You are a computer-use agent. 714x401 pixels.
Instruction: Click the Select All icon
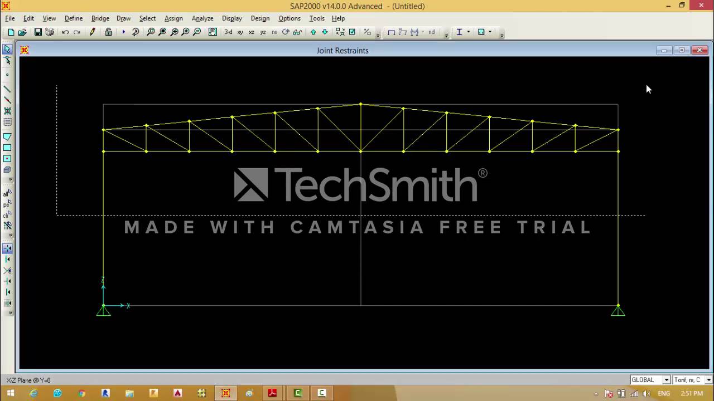tap(7, 193)
